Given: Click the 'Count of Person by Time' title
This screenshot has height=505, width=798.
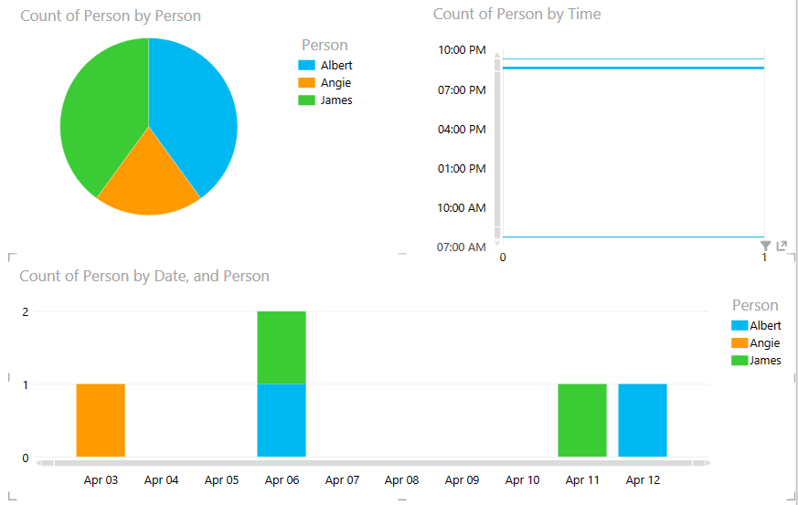Looking at the screenshot, I should tap(516, 14).
